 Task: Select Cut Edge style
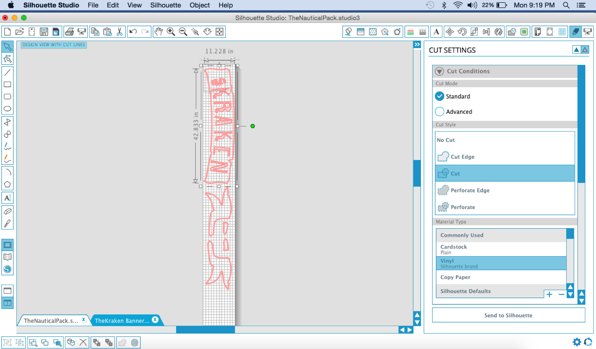point(505,157)
